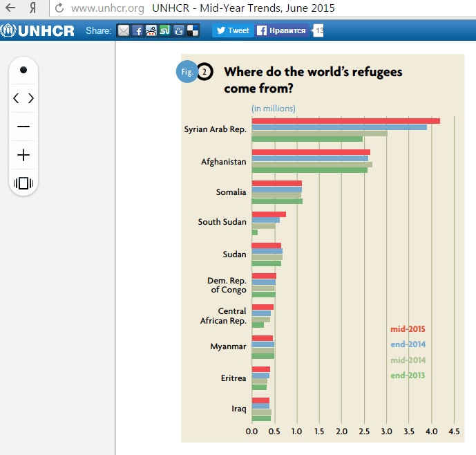Open the UNHCR logo homepage link

pos(38,30)
